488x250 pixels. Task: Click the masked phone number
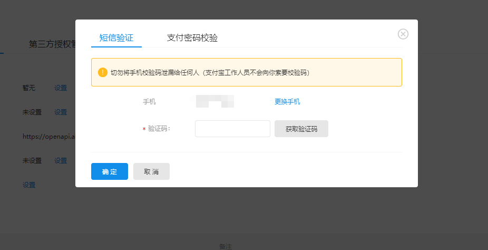[x=215, y=102]
